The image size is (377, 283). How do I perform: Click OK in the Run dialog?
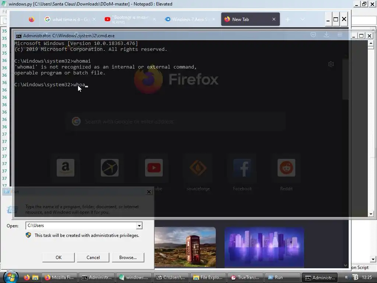[59, 258]
